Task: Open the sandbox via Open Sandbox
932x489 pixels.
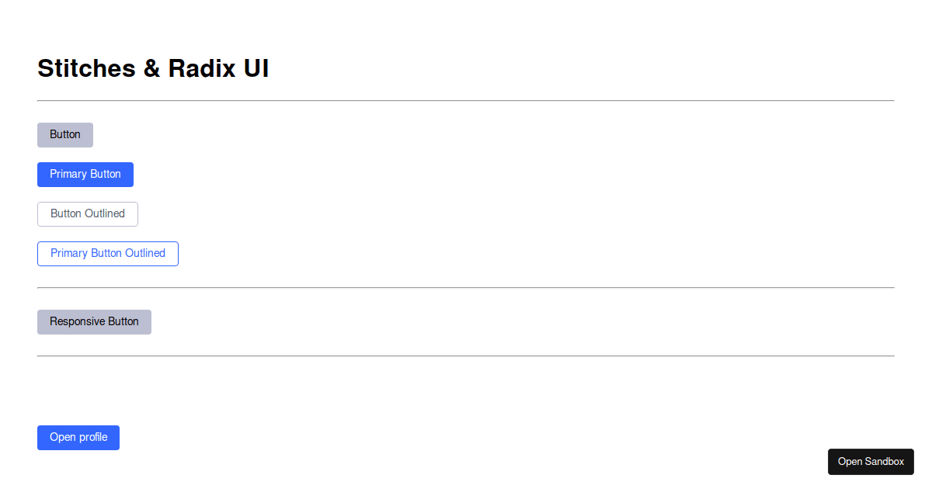Action: click(871, 462)
